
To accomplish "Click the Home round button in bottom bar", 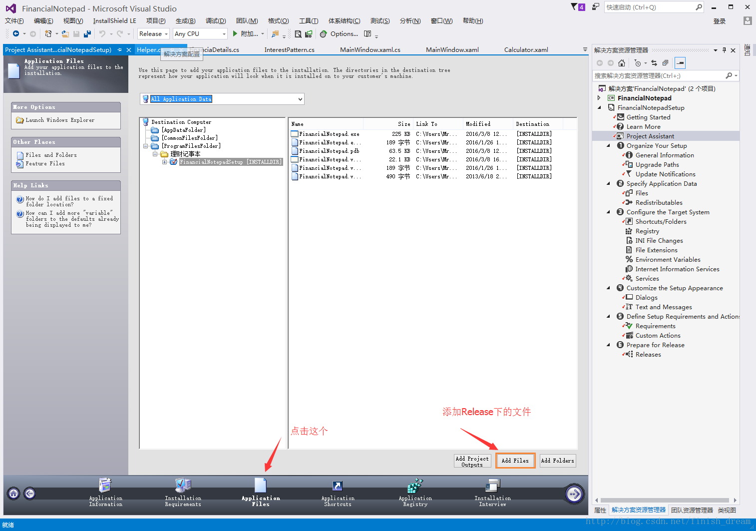I will 14,494.
